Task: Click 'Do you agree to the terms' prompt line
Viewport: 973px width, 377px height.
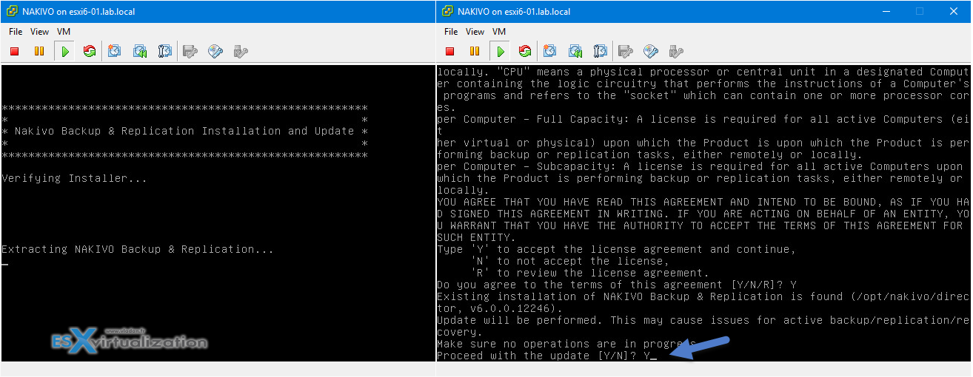Action: [x=617, y=285]
